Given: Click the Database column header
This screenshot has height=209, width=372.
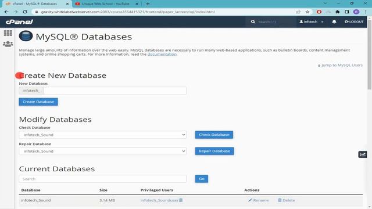Looking at the screenshot, I should (31, 190).
